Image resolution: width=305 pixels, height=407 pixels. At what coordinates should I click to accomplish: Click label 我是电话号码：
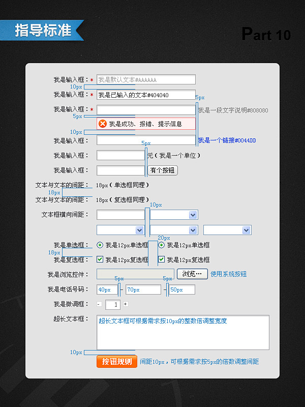[68, 289]
